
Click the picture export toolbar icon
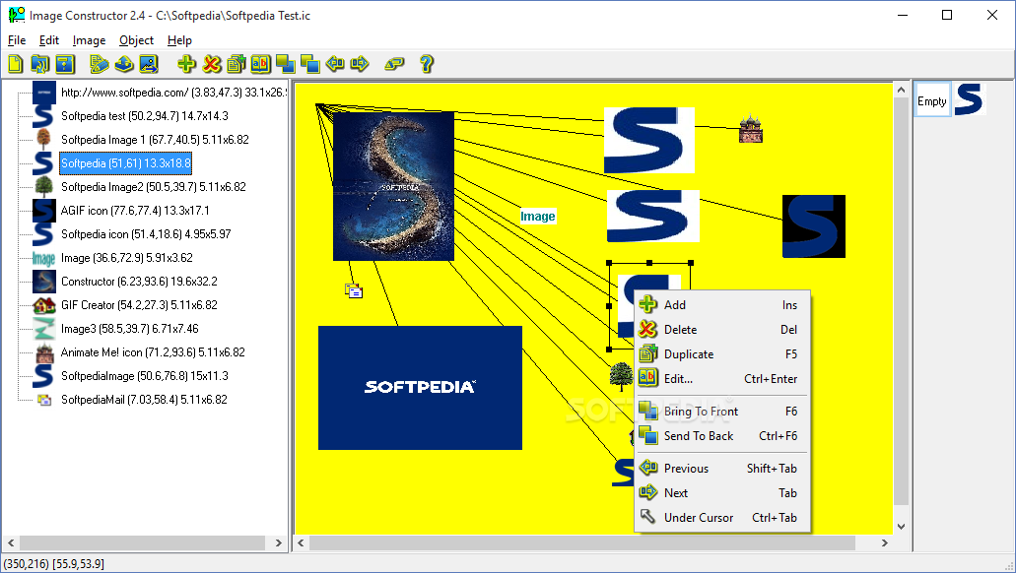[x=149, y=63]
